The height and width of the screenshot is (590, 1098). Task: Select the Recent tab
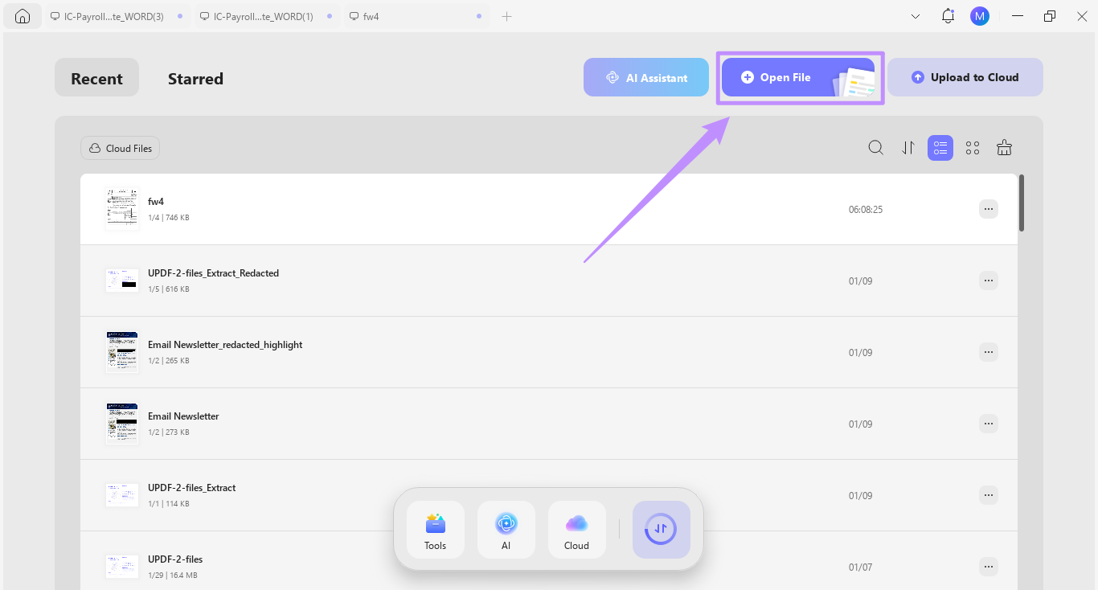[96, 78]
